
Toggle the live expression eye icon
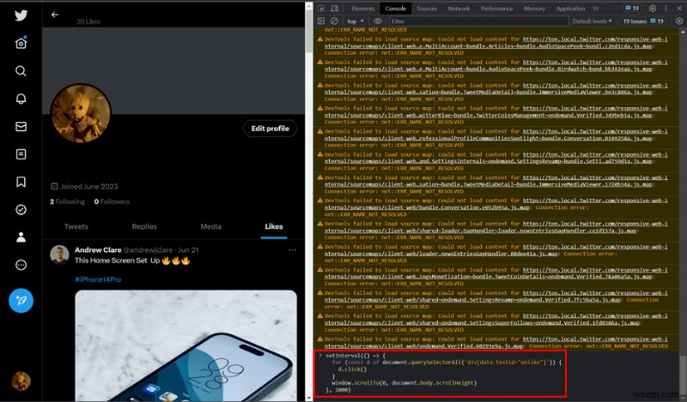click(x=377, y=21)
